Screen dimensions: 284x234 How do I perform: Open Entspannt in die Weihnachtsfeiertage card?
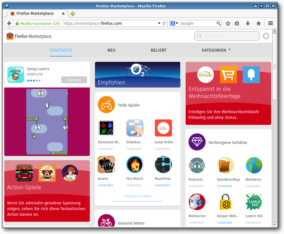(x=228, y=93)
